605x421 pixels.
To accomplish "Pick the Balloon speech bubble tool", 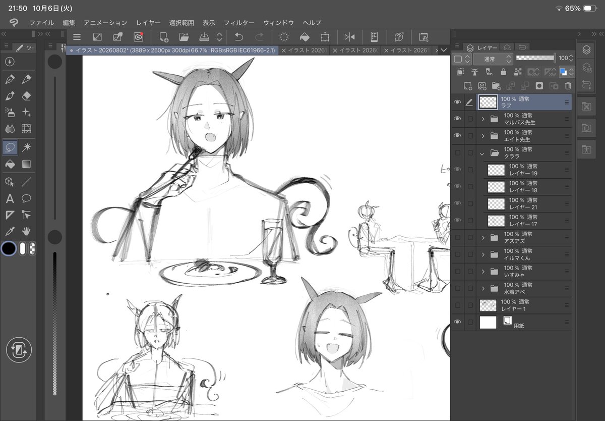I will click(27, 198).
